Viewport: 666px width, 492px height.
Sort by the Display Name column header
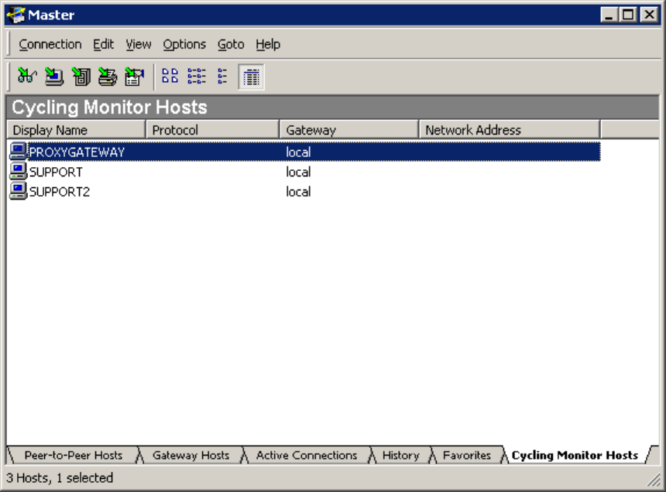tap(76, 130)
